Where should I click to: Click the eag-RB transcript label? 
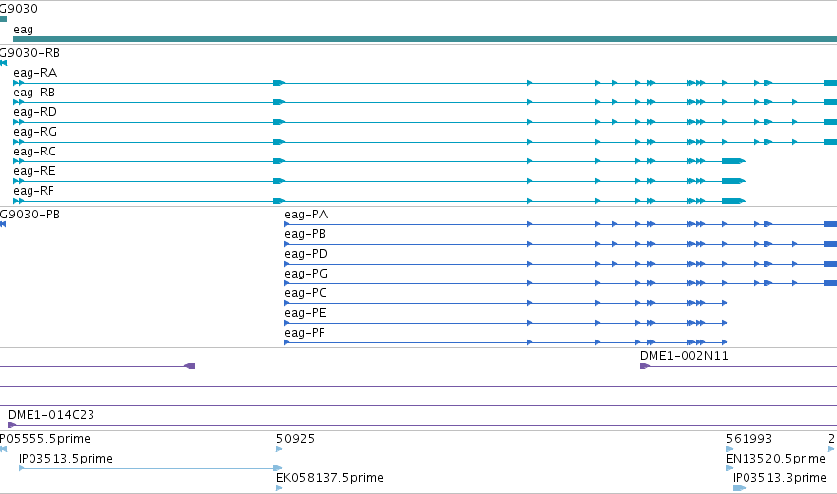[x=33, y=93]
